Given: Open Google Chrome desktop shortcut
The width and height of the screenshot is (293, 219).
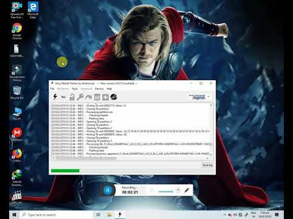Looking at the screenshot, I should click(17, 31).
